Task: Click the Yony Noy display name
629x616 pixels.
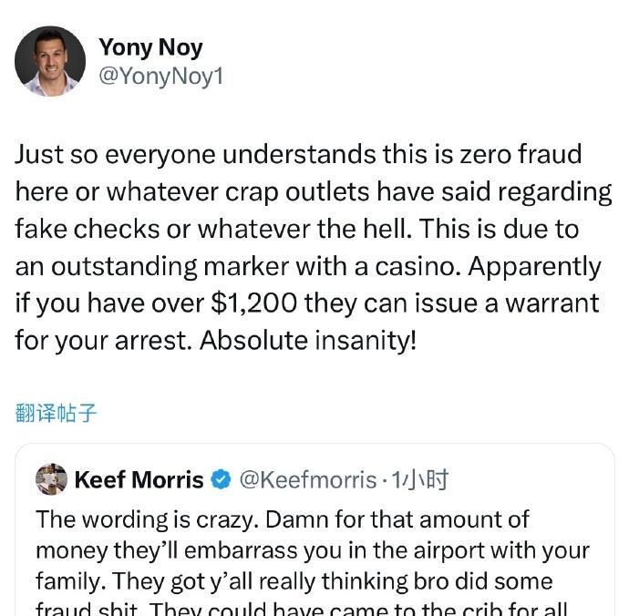Action: coord(150,46)
